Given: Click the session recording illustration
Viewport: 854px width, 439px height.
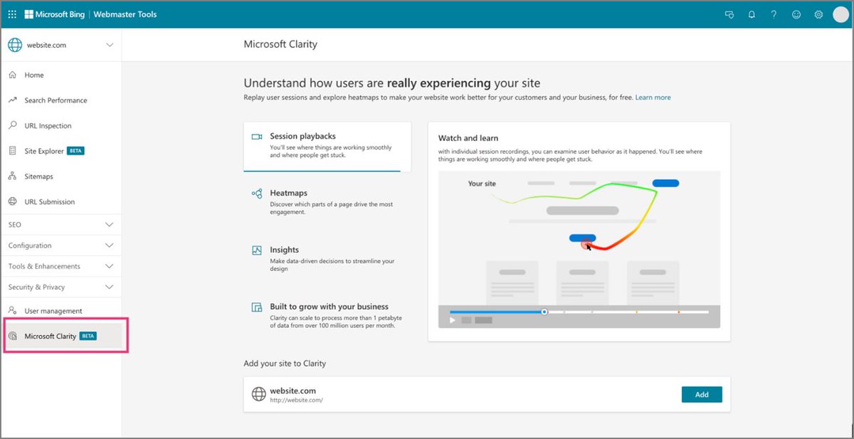Looking at the screenshot, I should point(579,249).
